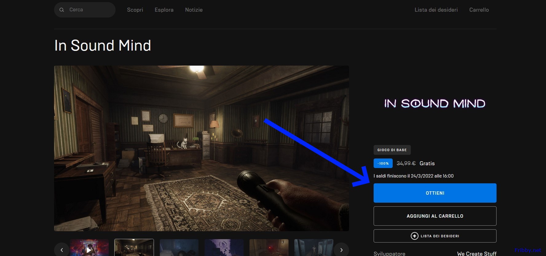Viewport: 546px width, 256px height.
Task: Click the We Create Stuff developer name
Action: pyautogui.click(x=477, y=254)
